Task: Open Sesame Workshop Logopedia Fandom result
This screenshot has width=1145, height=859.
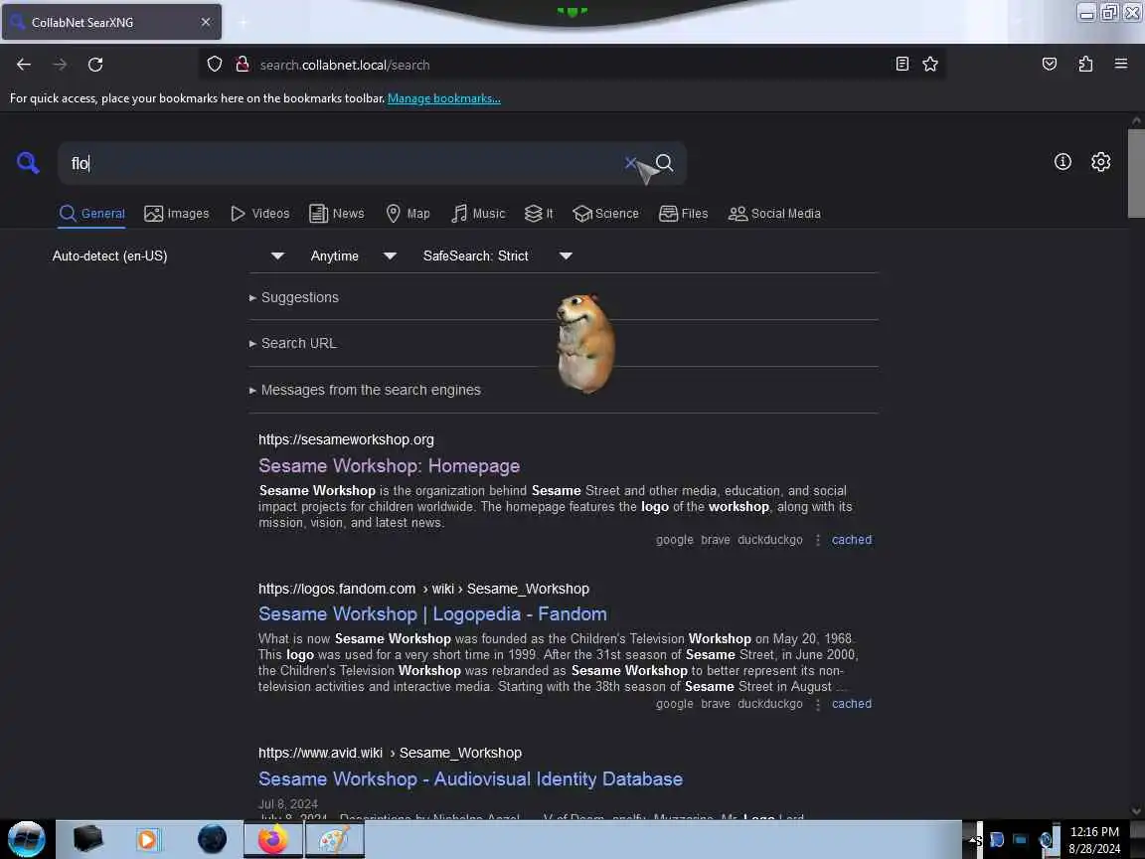Action: click(x=433, y=614)
